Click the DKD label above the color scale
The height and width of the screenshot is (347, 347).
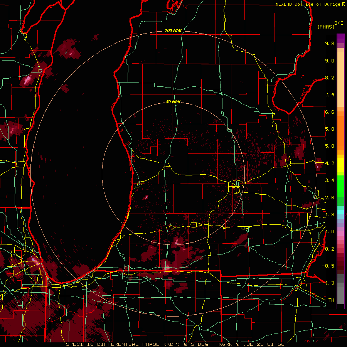tap(339, 23)
